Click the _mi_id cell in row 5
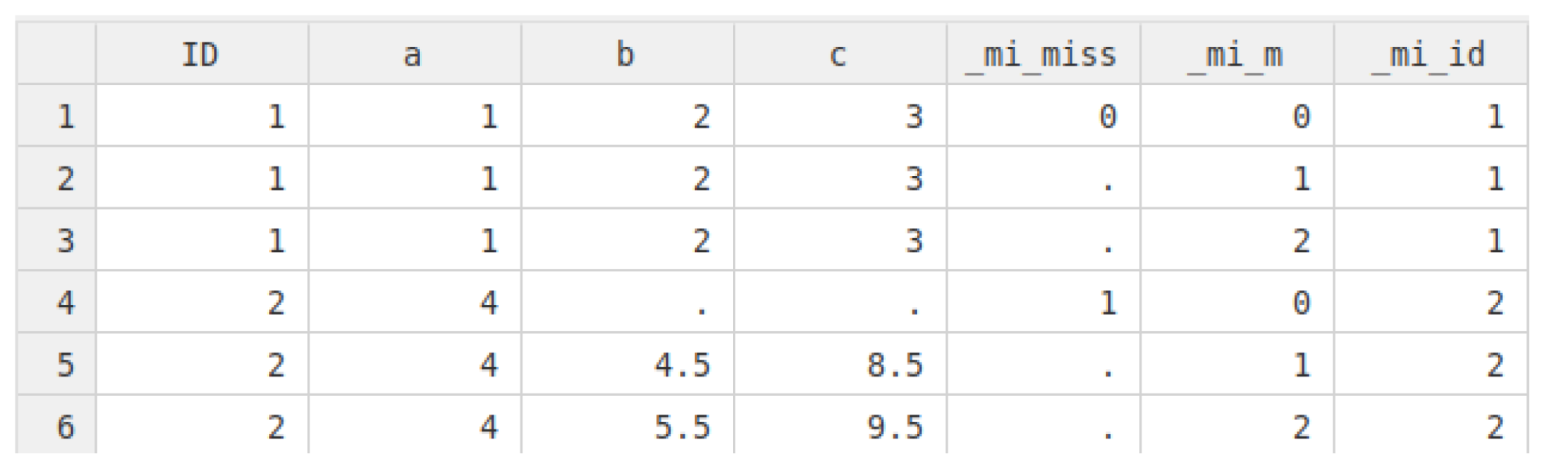 pos(1430,365)
